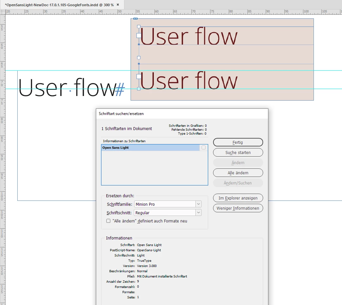Viewport: 342px width, 305px height.
Task: Click the Fehlende Schriftarten: 0 counter
Action: coord(189,130)
